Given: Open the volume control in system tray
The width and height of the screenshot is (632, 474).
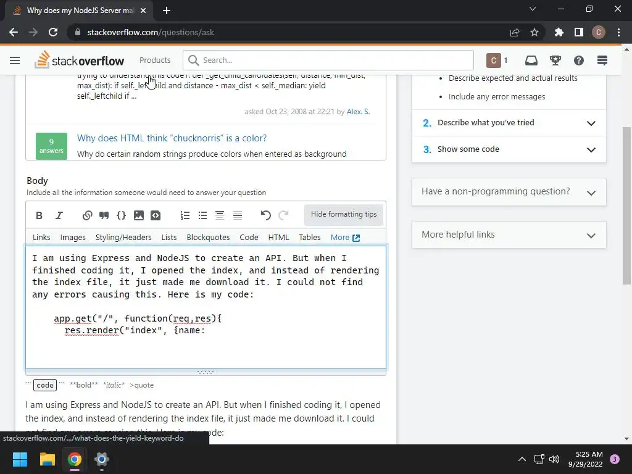Looking at the screenshot, I should click(x=554, y=459).
